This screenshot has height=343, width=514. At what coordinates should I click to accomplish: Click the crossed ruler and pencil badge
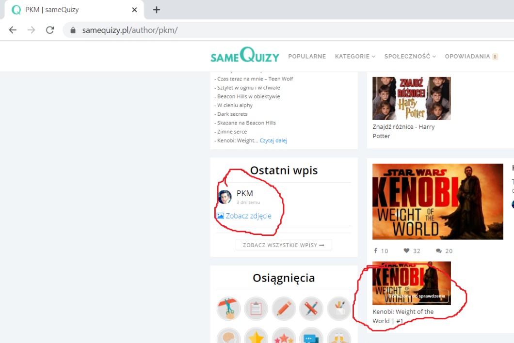(x=311, y=309)
